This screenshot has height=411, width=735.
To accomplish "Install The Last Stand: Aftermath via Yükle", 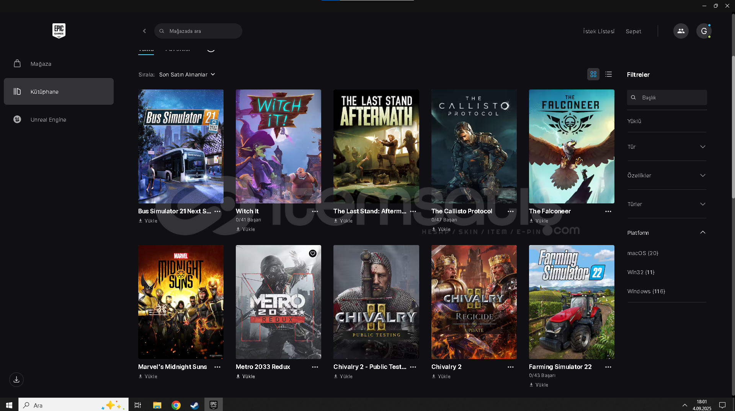I will 343,221.
